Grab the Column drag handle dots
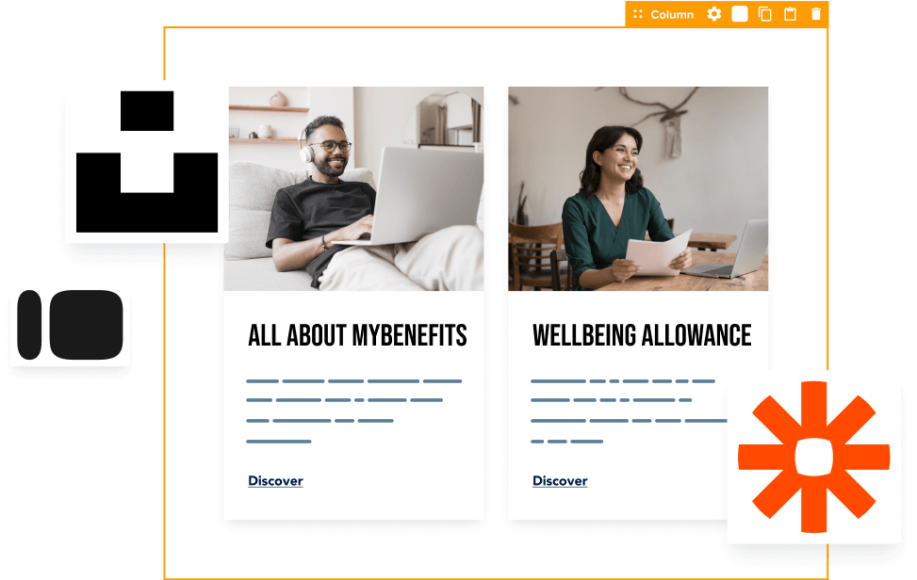Image resolution: width=917 pixels, height=580 pixels. (637, 14)
